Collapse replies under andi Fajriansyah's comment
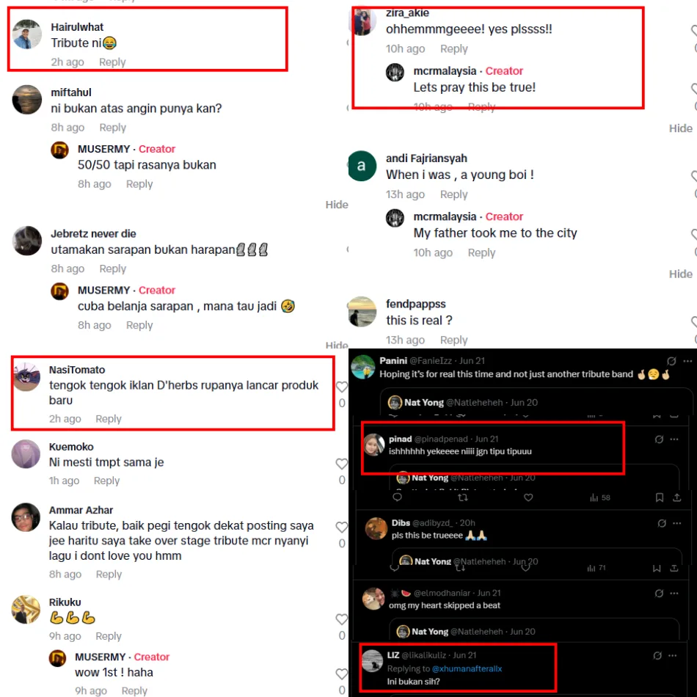This screenshot has height=697, width=697. [680, 274]
